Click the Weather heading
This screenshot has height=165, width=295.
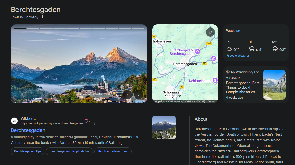tap(233, 31)
